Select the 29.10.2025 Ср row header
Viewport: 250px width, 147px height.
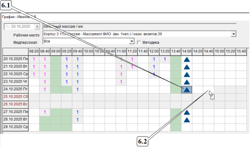pos(16,127)
